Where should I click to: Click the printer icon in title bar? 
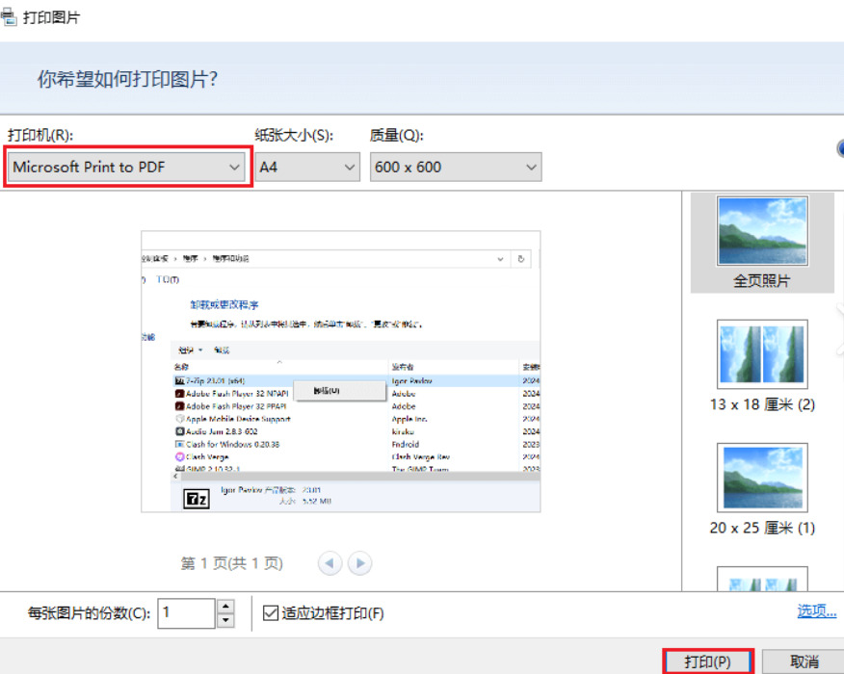(x=9, y=17)
